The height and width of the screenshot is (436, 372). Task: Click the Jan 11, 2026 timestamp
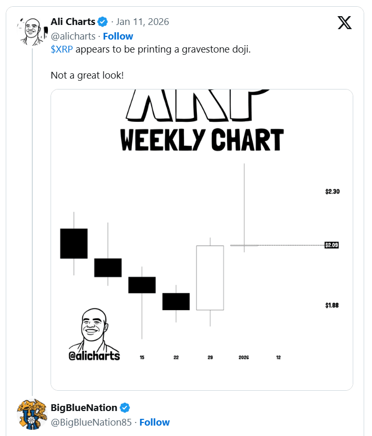click(142, 22)
